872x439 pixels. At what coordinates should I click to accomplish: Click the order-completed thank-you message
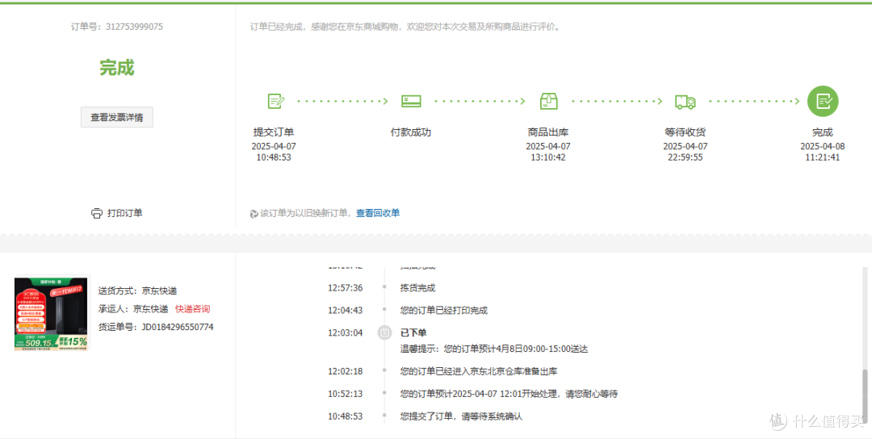405,26
